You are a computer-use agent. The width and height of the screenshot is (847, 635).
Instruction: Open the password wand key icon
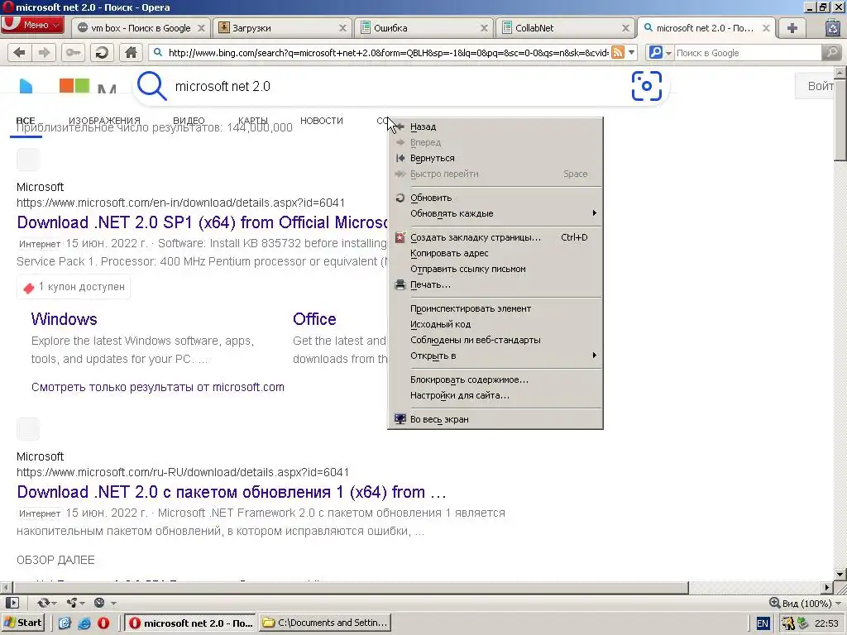[x=74, y=52]
